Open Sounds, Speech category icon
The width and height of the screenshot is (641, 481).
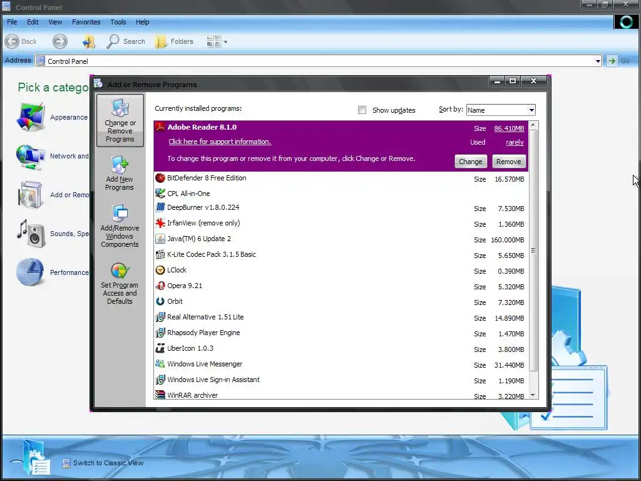click(x=31, y=234)
